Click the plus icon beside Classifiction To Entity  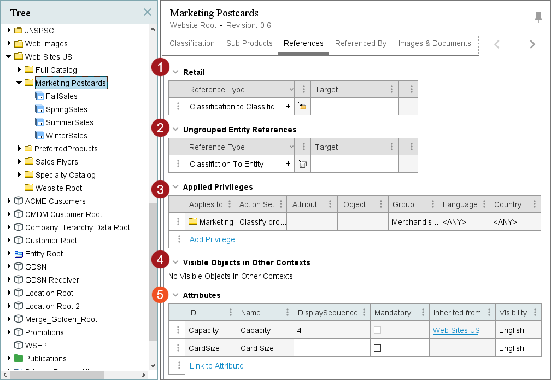288,164
